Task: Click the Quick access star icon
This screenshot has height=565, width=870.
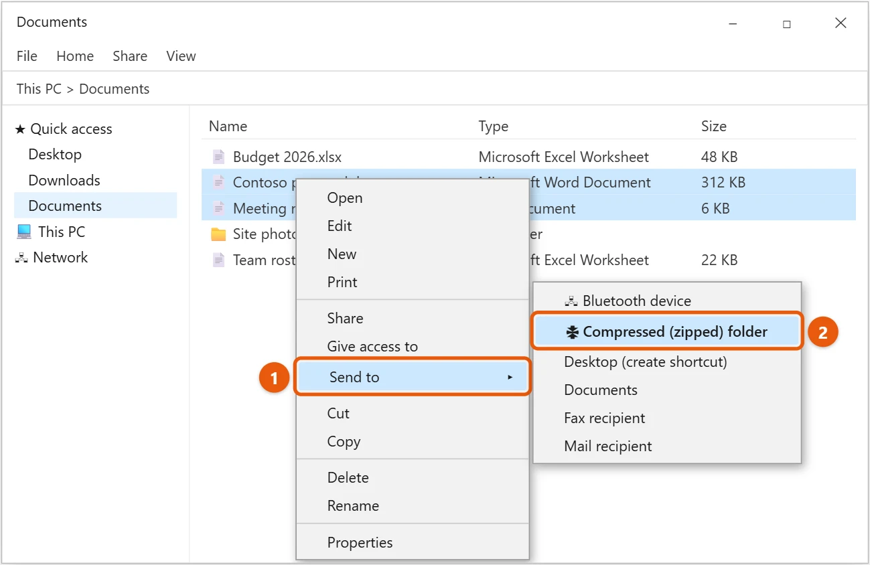Action: click(20, 129)
